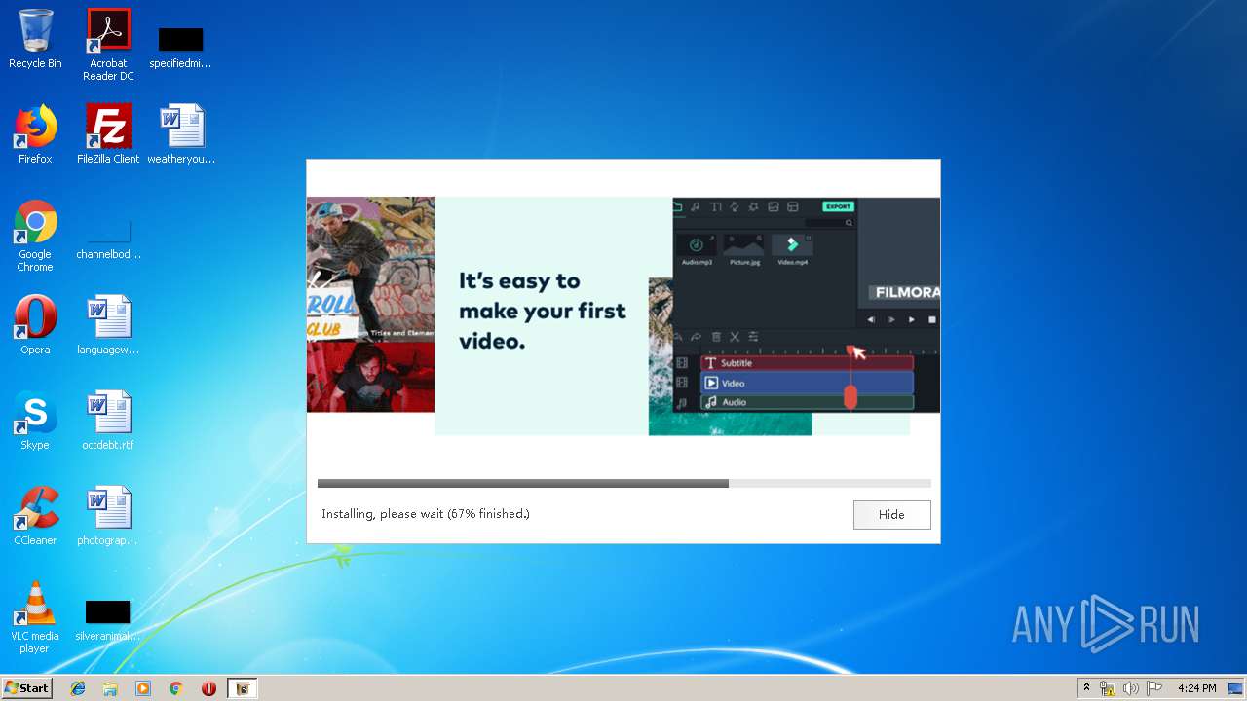Hide the Filmora installer window
1247x701 pixels.
891,515
